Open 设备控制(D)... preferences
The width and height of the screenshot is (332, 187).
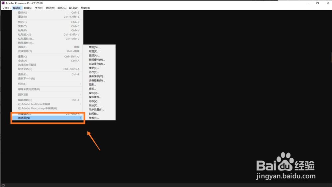(x=99, y=81)
